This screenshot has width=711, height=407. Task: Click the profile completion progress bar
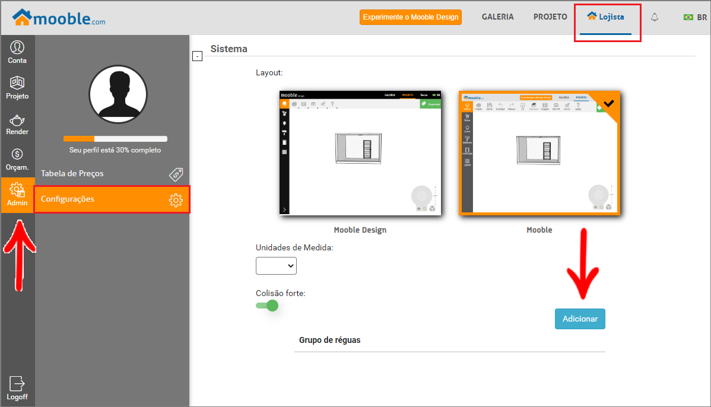coord(115,139)
